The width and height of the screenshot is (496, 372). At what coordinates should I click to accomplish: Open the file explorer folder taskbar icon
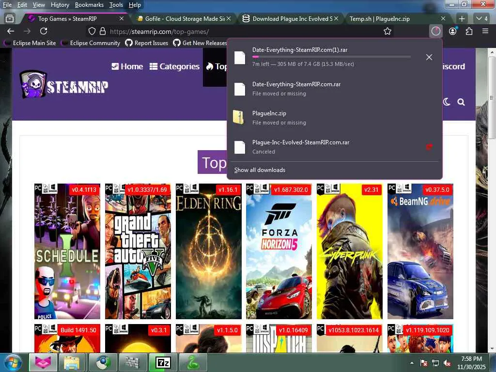point(72,362)
